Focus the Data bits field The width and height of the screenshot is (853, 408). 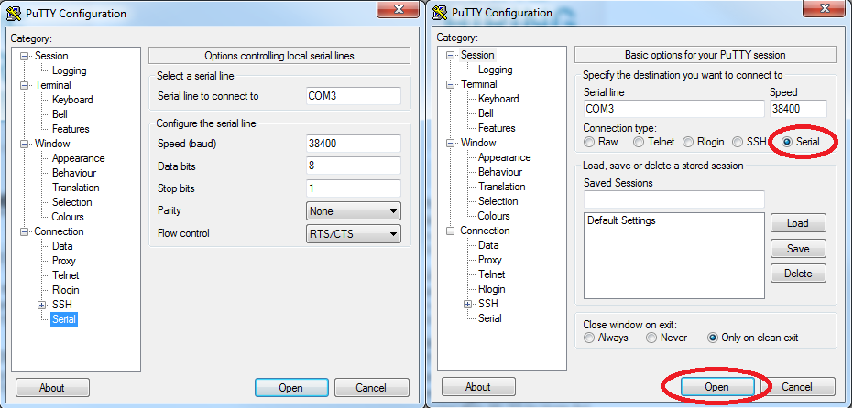pyautogui.click(x=354, y=166)
